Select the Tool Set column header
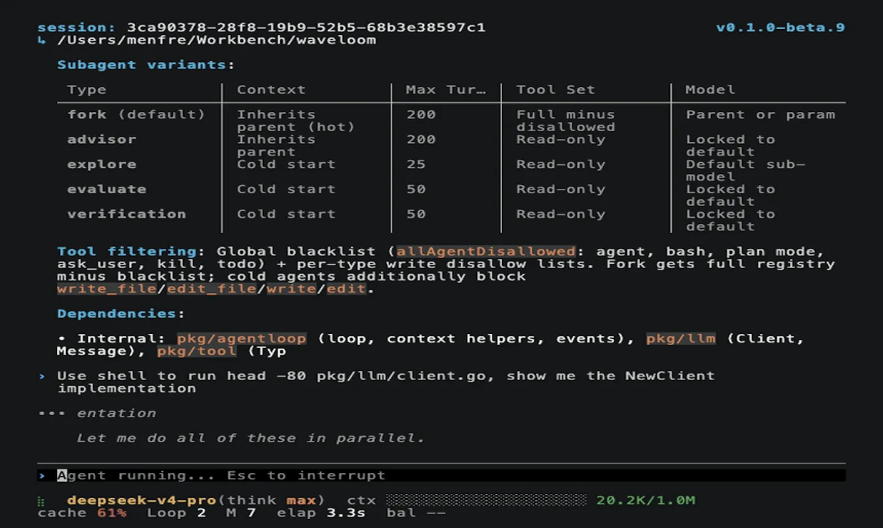 pyautogui.click(x=555, y=89)
